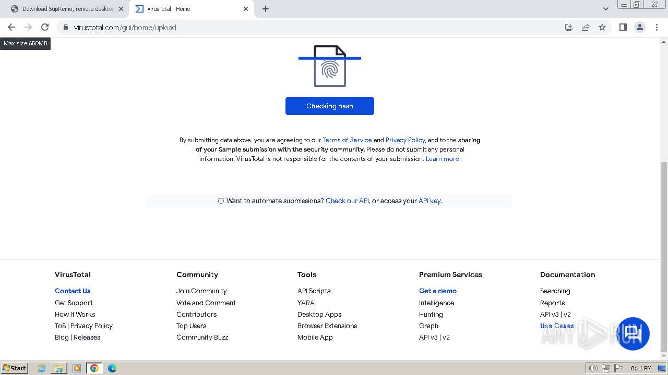Viewport: 668px width, 375px height.
Task: Reload the VirusTotal page
Action: tap(45, 27)
